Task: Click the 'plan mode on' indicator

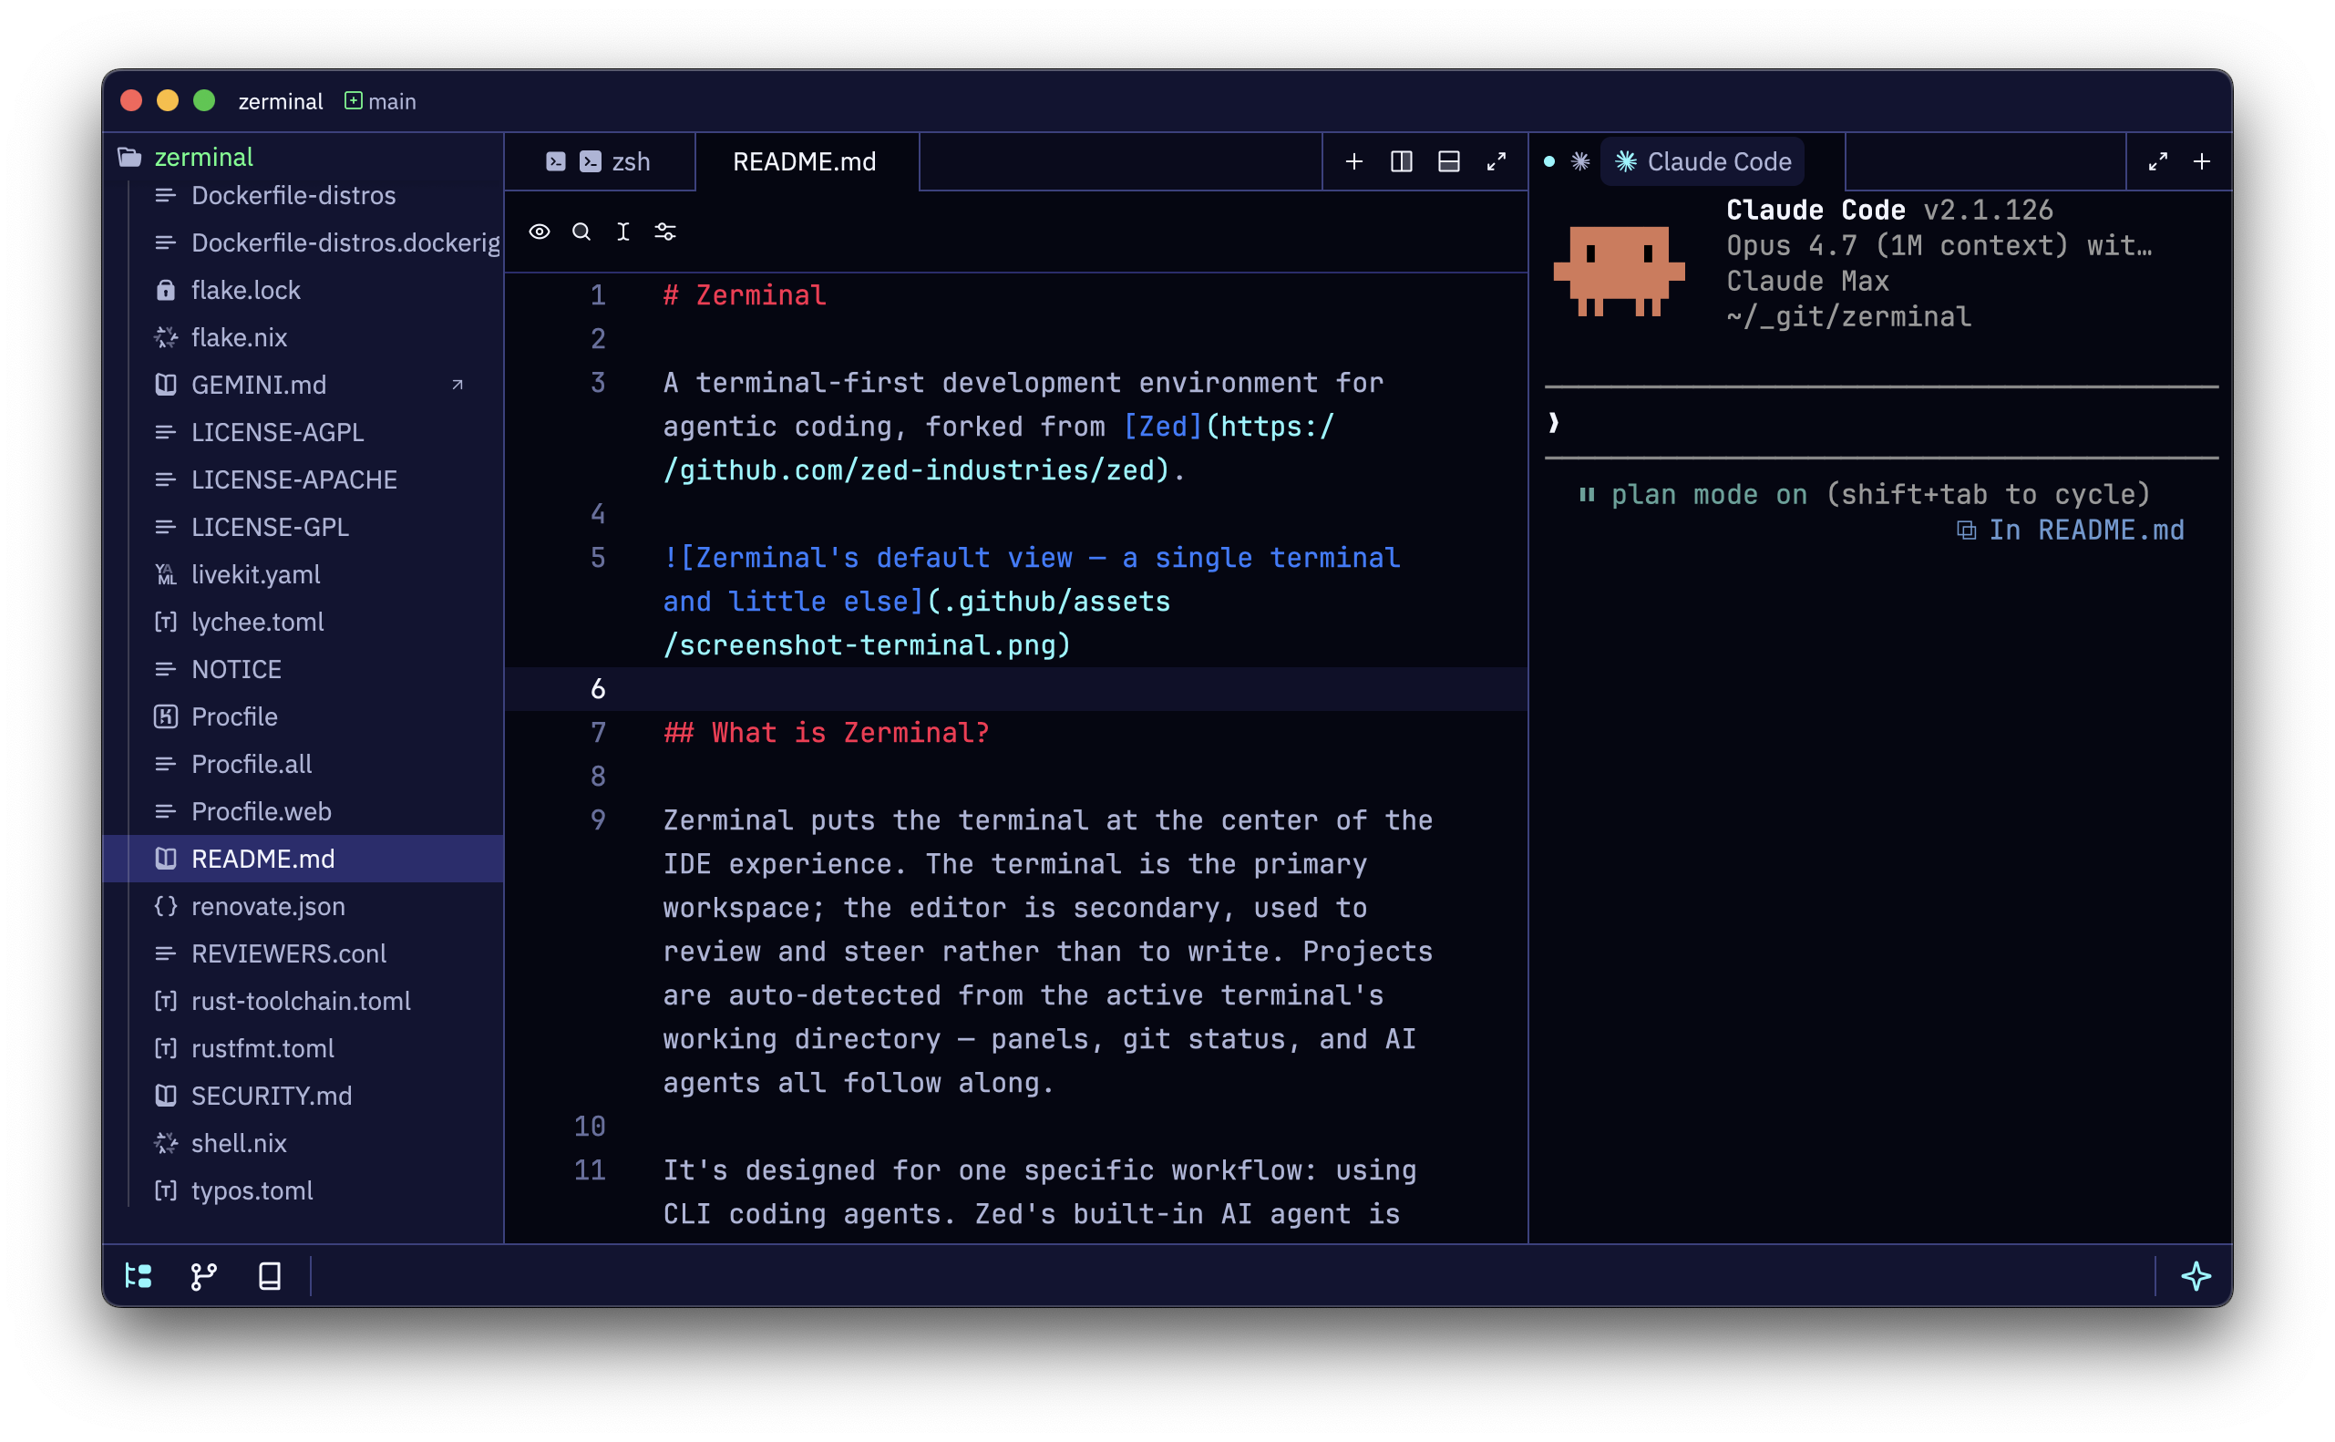Action: [1710, 495]
